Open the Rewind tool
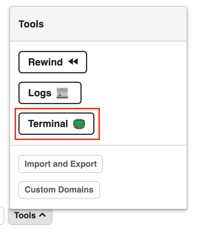Screen dimensions: 200x230 pyautogui.click(x=53, y=62)
